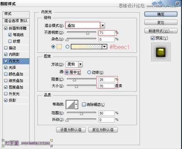Image resolution: width=182 pixels, height=149 pixels.
Task: Open the 混合模式 dropdown arrow
Action: [x=103, y=26]
